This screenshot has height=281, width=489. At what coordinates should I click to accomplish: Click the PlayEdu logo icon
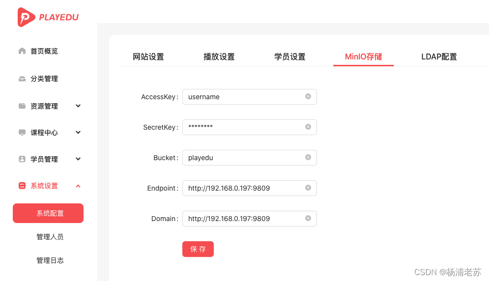[x=26, y=17]
